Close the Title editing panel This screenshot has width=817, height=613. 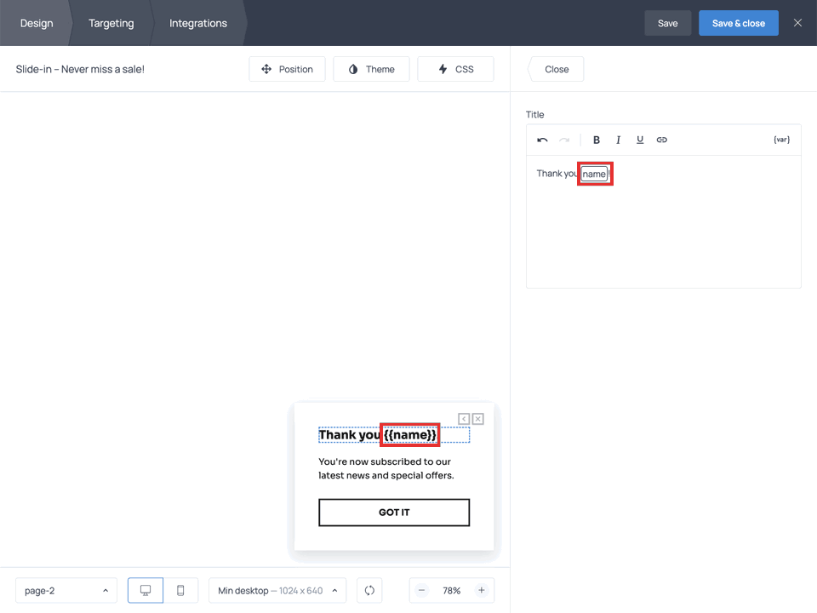pyautogui.click(x=555, y=69)
